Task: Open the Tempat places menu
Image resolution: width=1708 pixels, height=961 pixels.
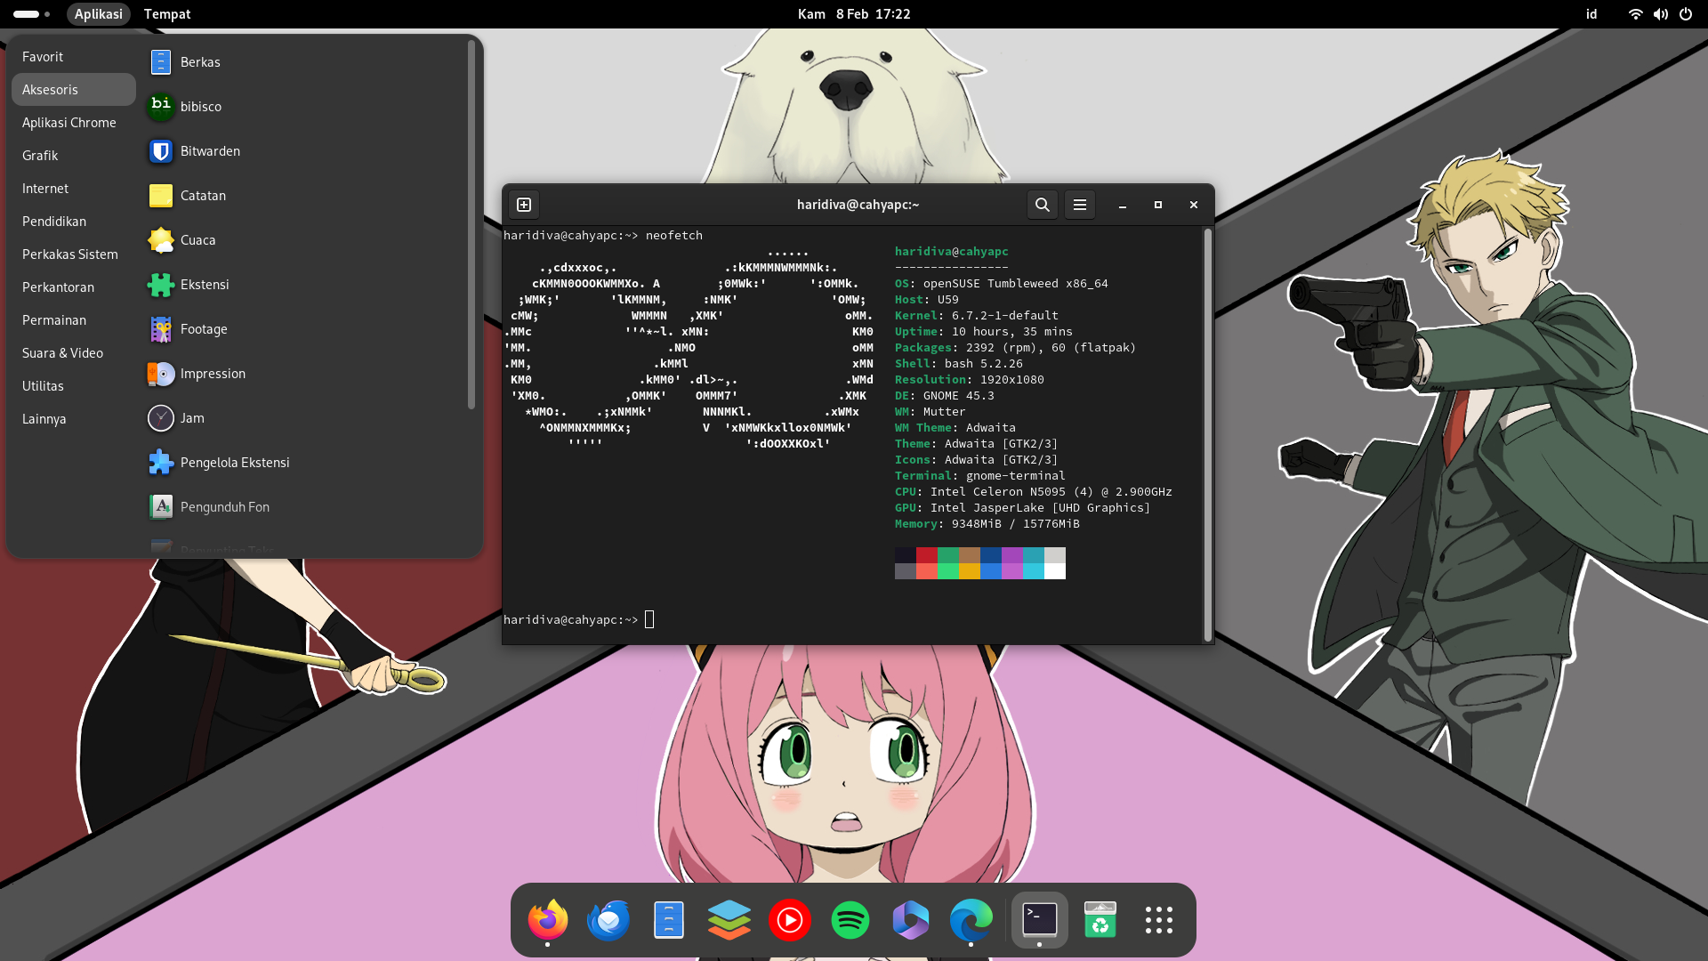Action: tap(167, 14)
